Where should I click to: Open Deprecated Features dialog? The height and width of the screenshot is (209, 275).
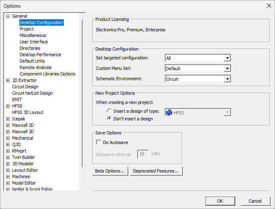(x=156, y=171)
